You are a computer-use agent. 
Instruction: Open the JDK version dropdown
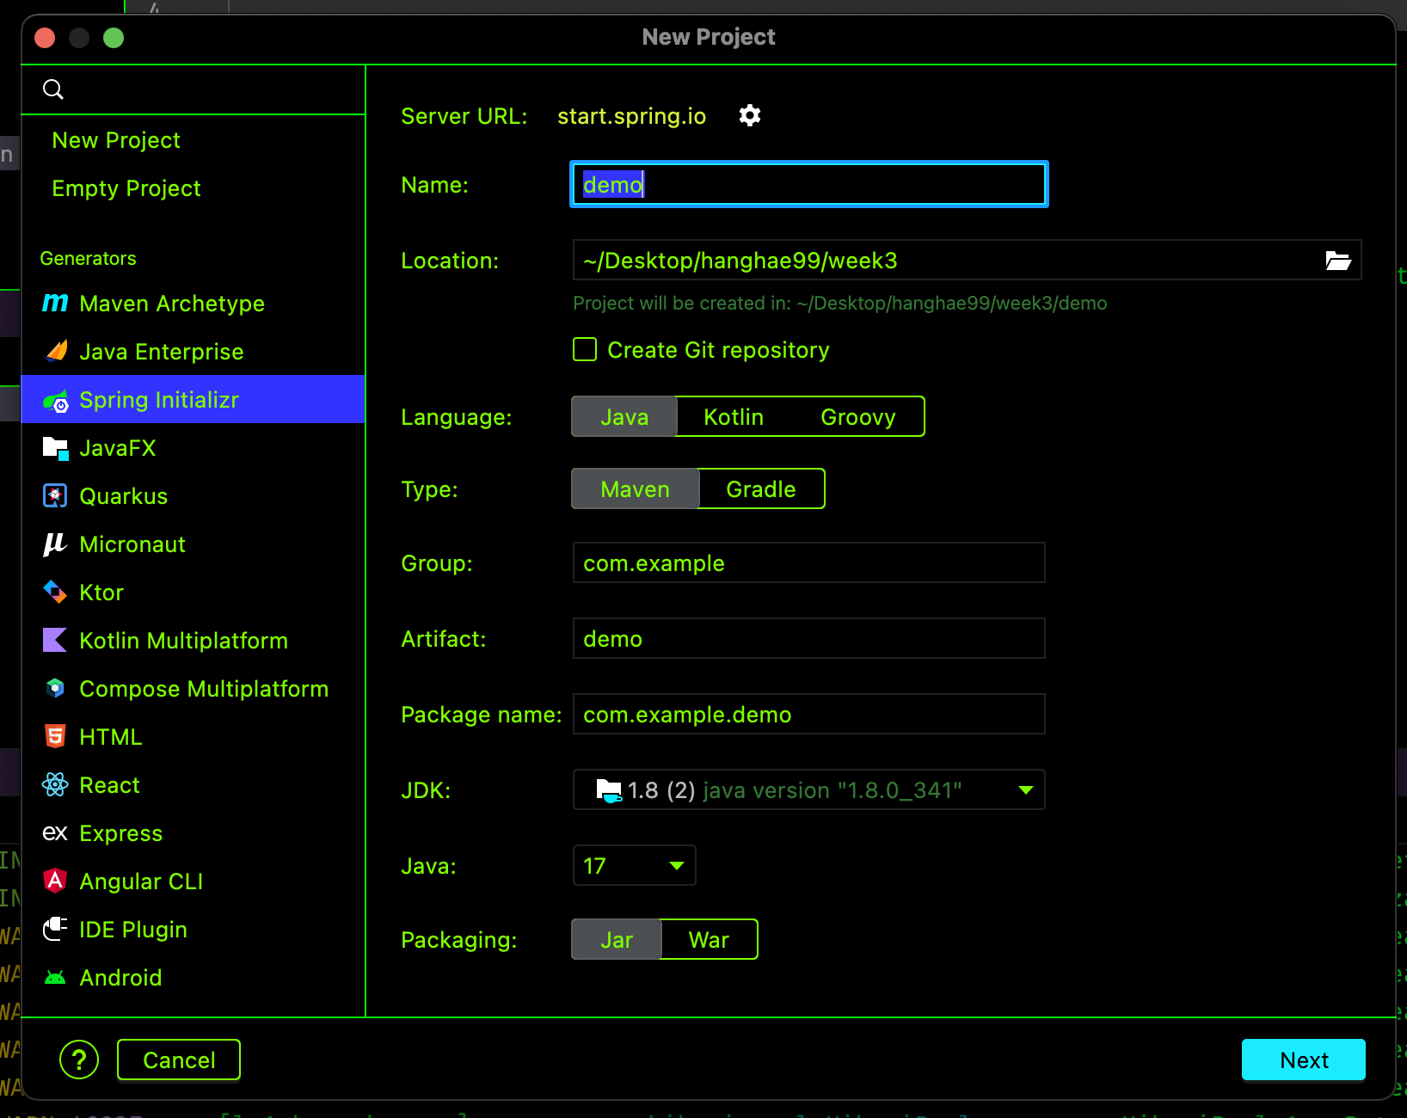tap(808, 789)
